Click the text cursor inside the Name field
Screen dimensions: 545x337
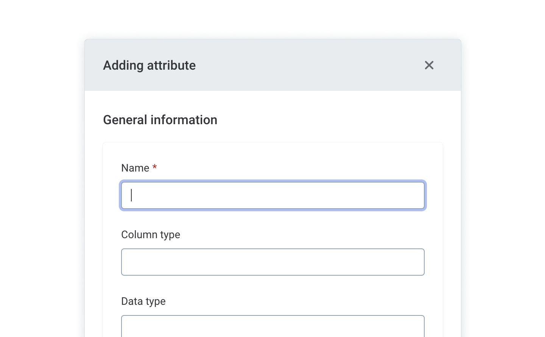131,195
